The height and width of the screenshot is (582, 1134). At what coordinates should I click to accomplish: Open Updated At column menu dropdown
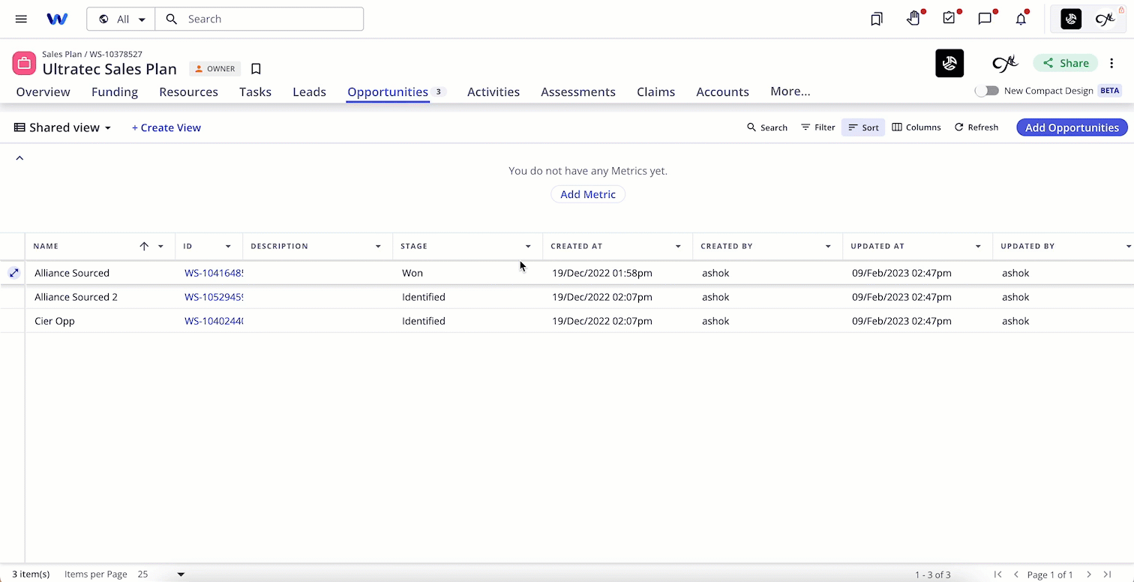pyautogui.click(x=978, y=246)
